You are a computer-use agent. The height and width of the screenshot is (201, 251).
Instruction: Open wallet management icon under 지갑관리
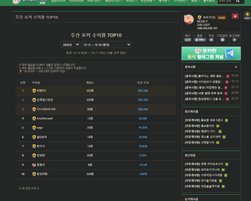coord(222,39)
